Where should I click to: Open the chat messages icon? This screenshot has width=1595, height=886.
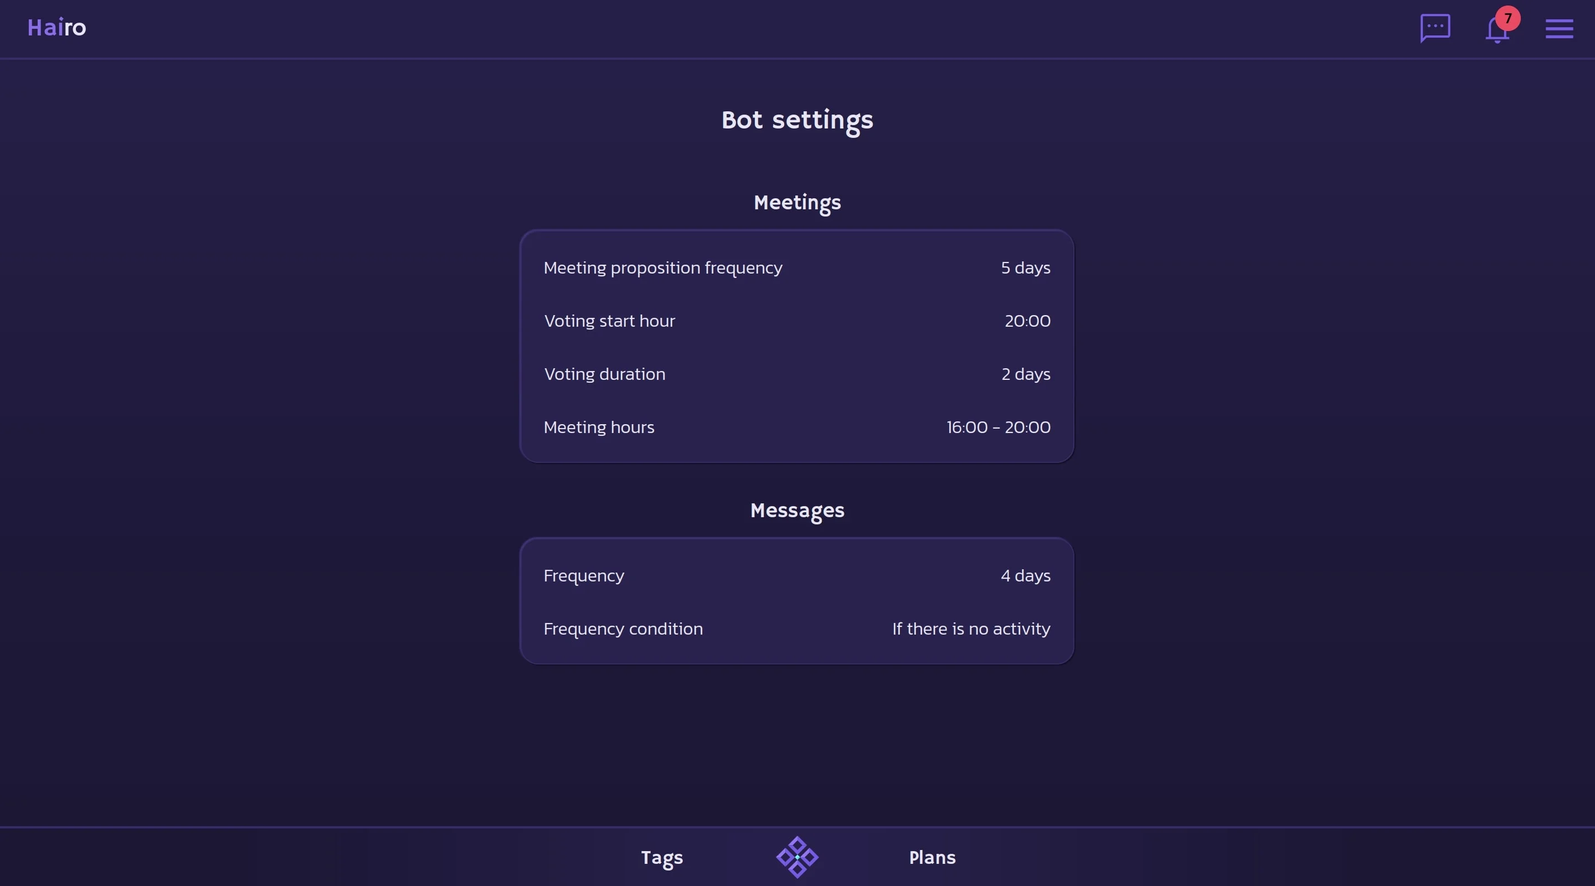[1434, 28]
